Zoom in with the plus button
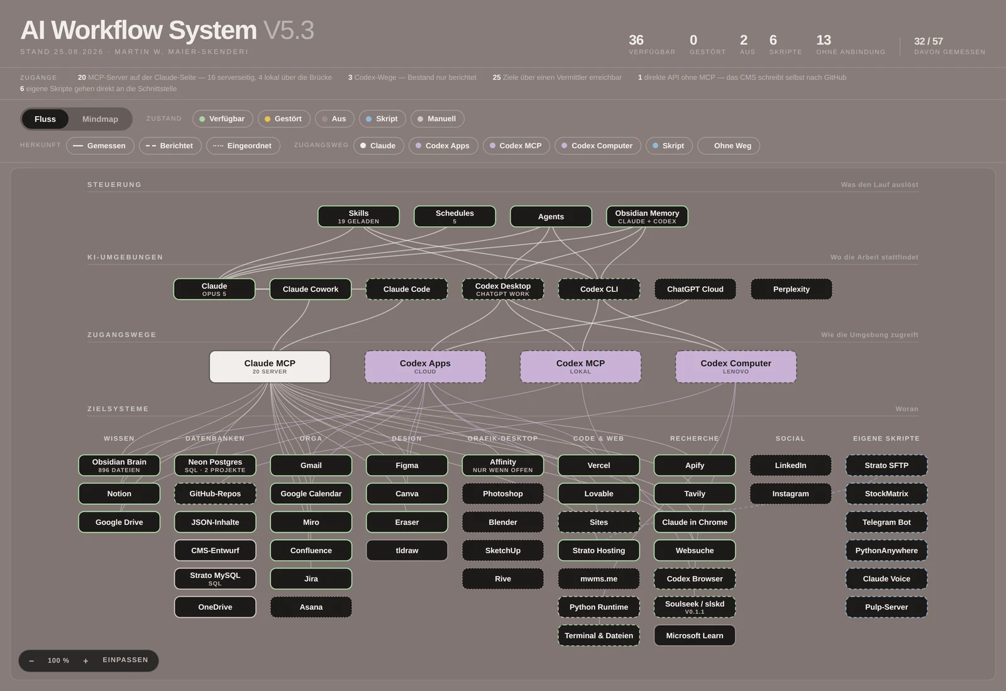Screen dimensions: 1006x691 86,661
